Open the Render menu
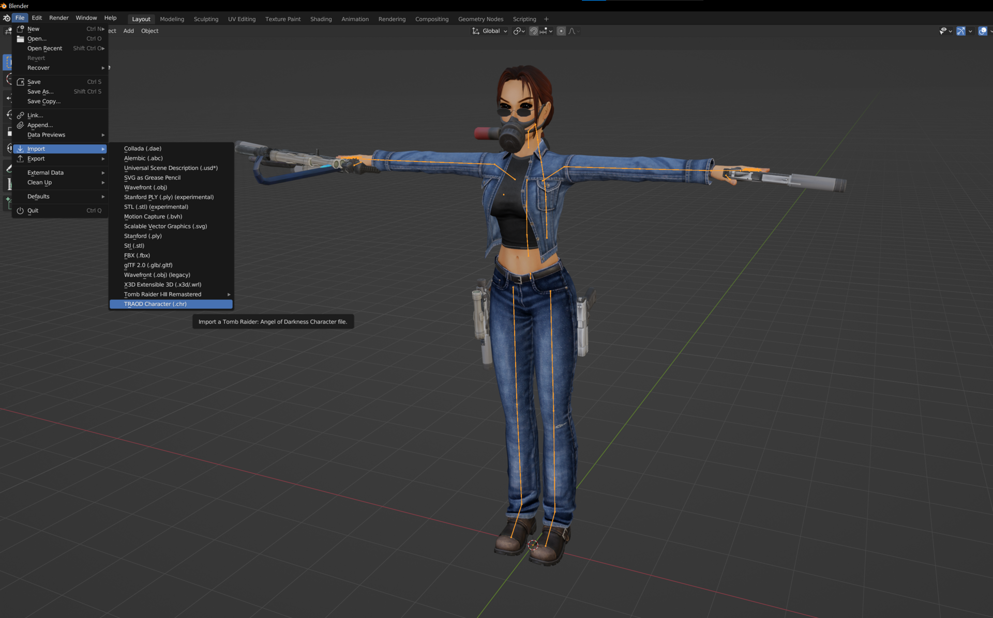The height and width of the screenshot is (618, 993). pyautogui.click(x=59, y=18)
